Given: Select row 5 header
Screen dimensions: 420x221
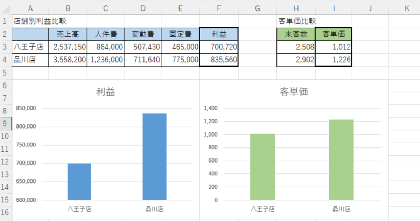Looking at the screenshot, I should [x=6, y=73].
